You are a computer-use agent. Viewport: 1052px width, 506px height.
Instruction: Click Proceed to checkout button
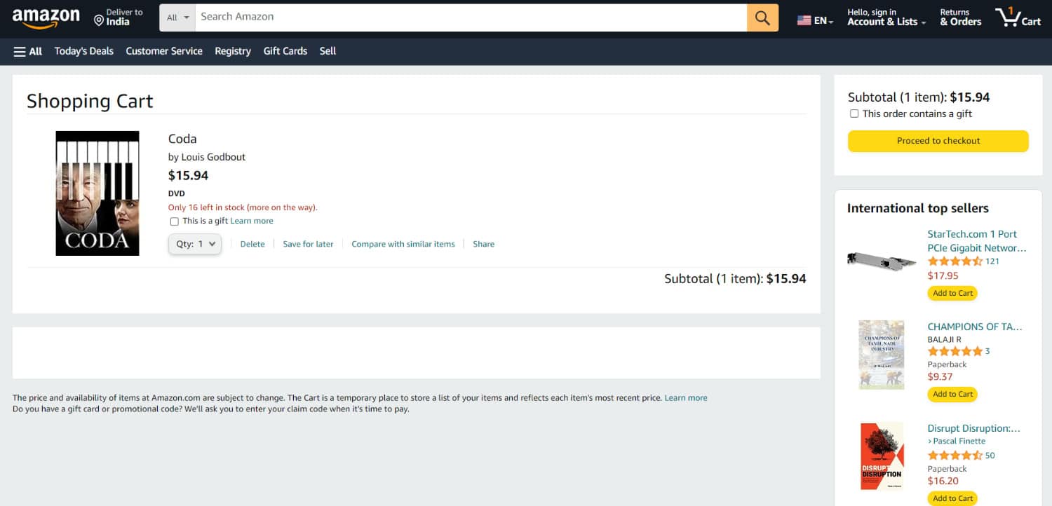[938, 141]
